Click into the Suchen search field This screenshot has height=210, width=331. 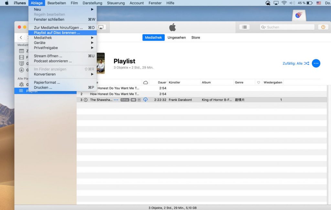coord(287,27)
